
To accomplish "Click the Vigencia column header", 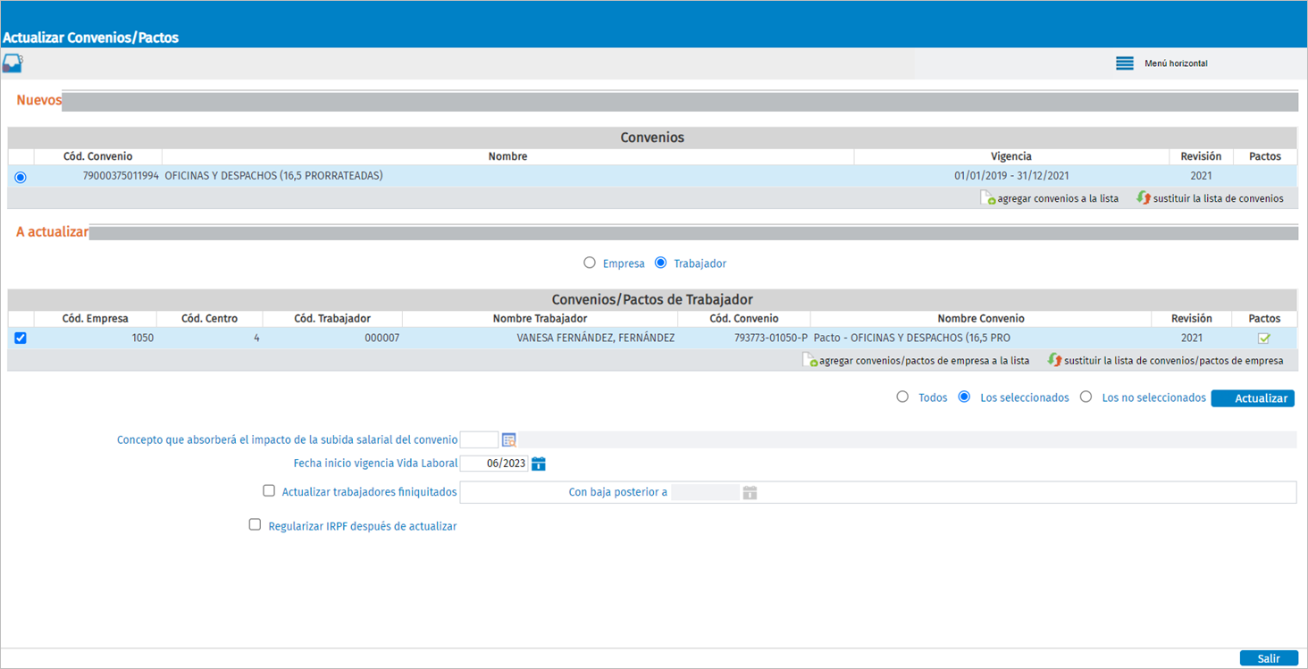I will click(1011, 156).
